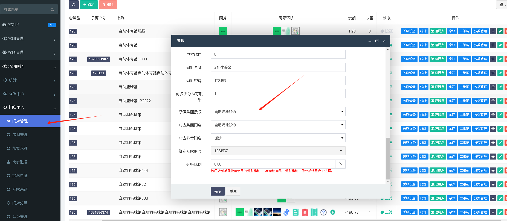The height and width of the screenshot is (221, 507).
Task: Open the 控制台 dashboard menu item
Action: (30, 25)
